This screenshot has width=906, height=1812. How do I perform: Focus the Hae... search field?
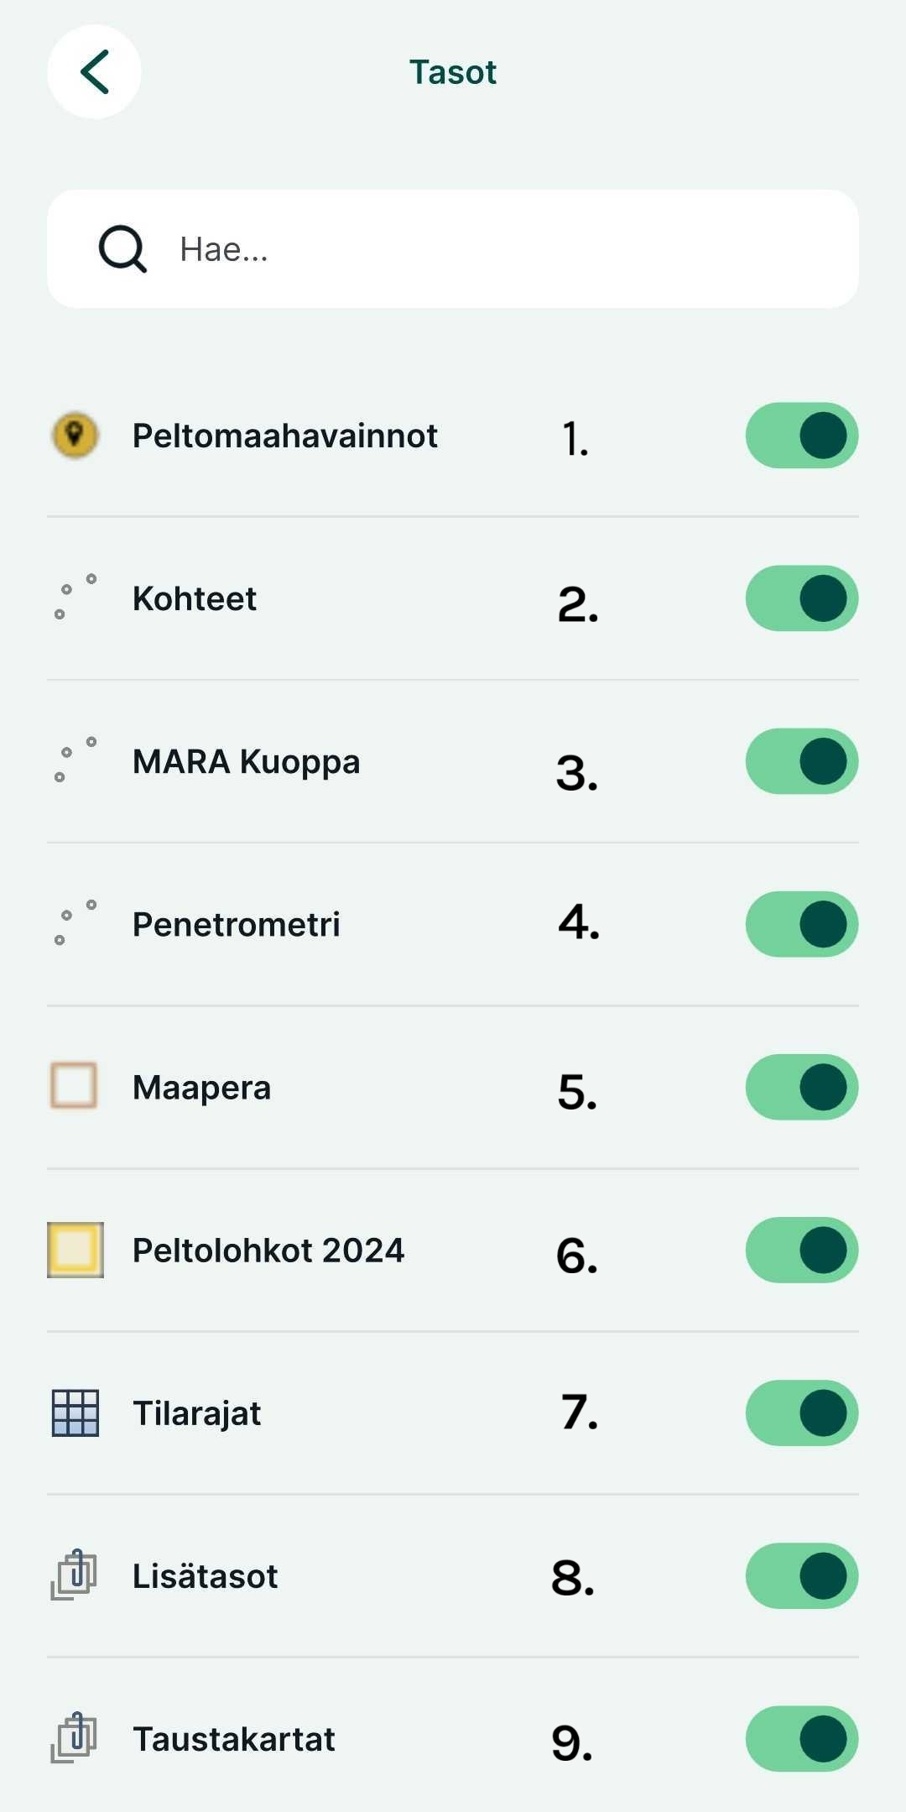[x=503, y=249]
